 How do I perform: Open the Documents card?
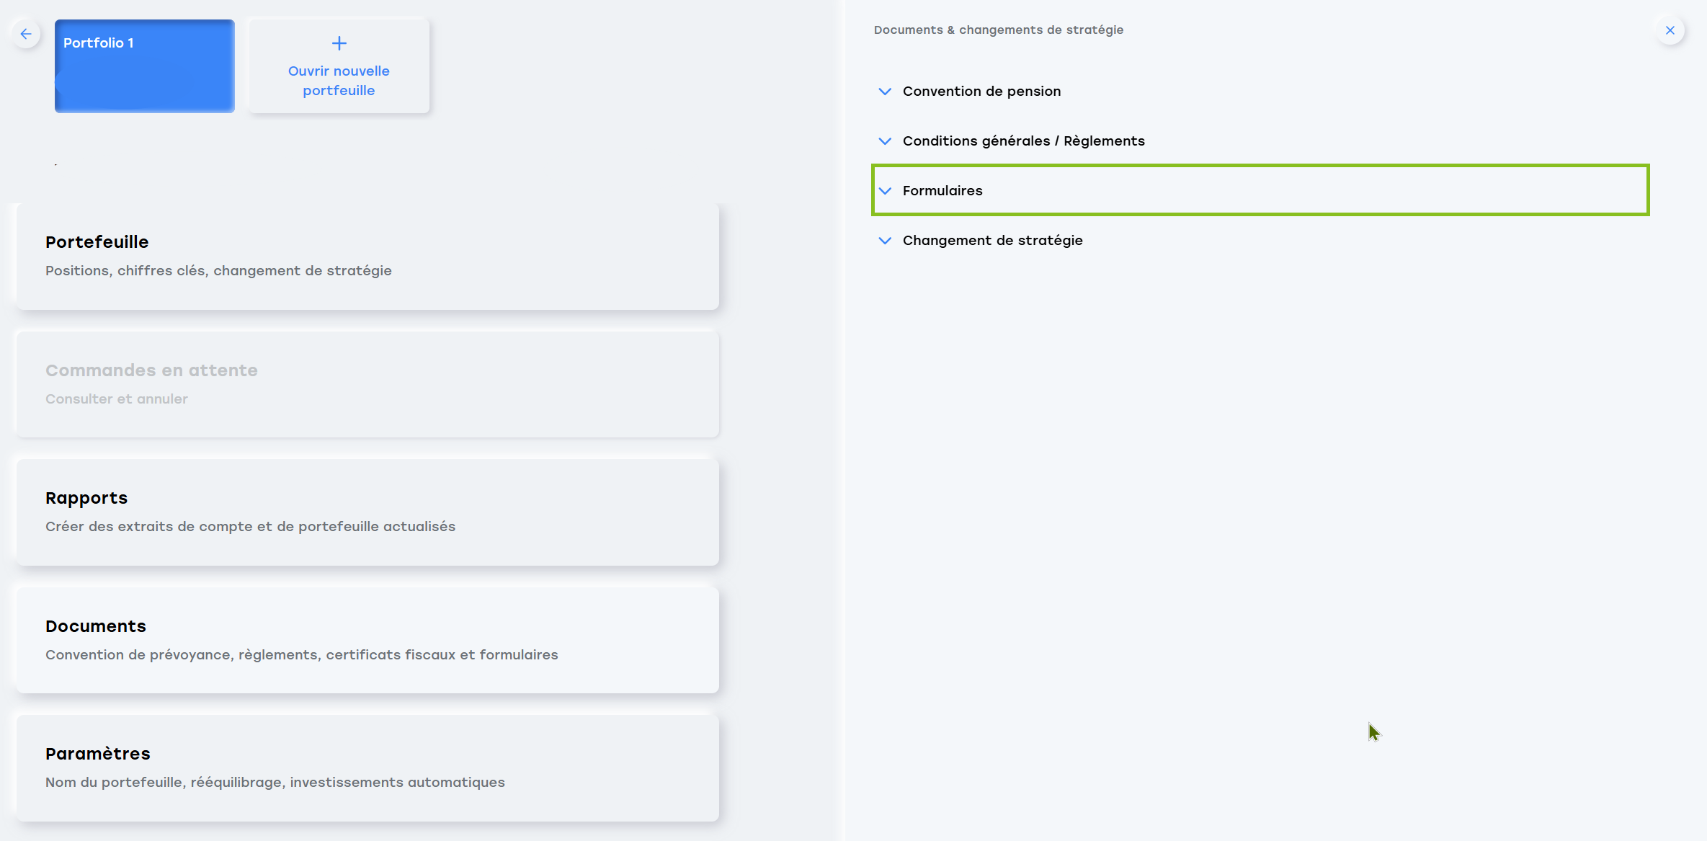[x=367, y=641]
